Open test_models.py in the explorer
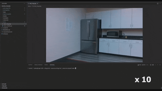This screenshot has height=91, width=162. point(8,26)
